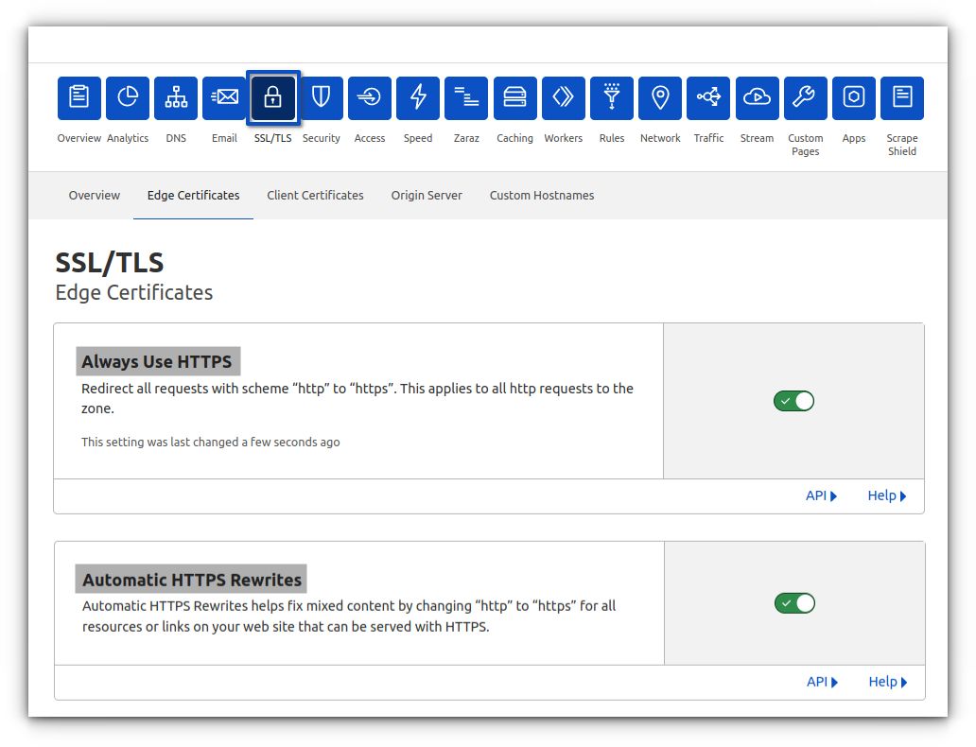Expand API details for Automatic HTTPS Rewrites
The image size is (976, 747).
821,681
